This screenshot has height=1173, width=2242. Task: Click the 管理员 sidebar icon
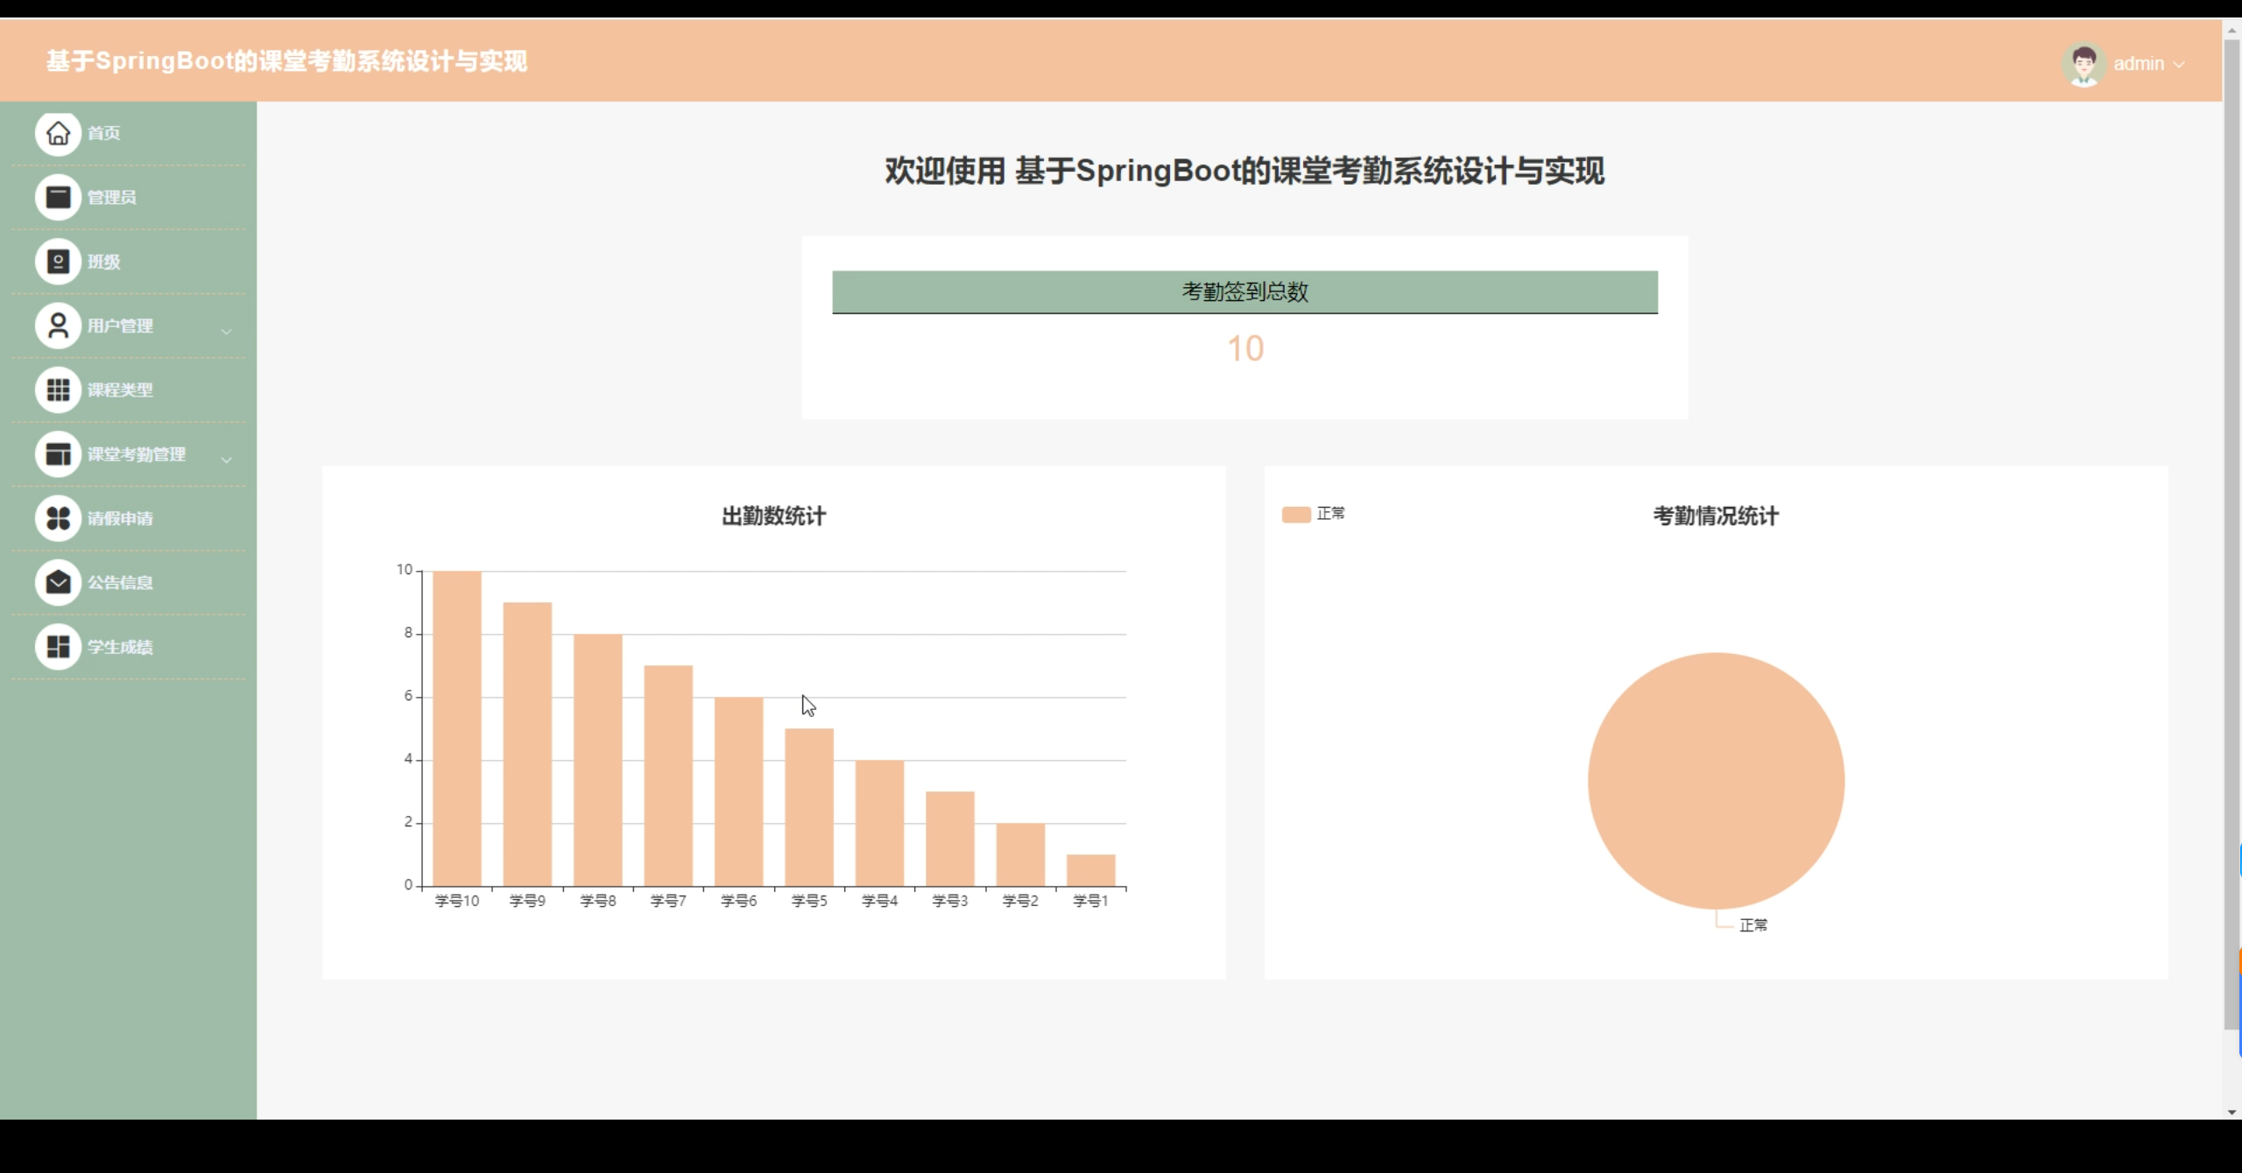(58, 197)
